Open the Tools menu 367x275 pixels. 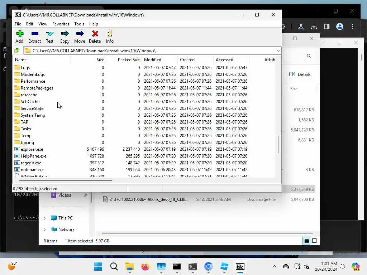tap(79, 24)
